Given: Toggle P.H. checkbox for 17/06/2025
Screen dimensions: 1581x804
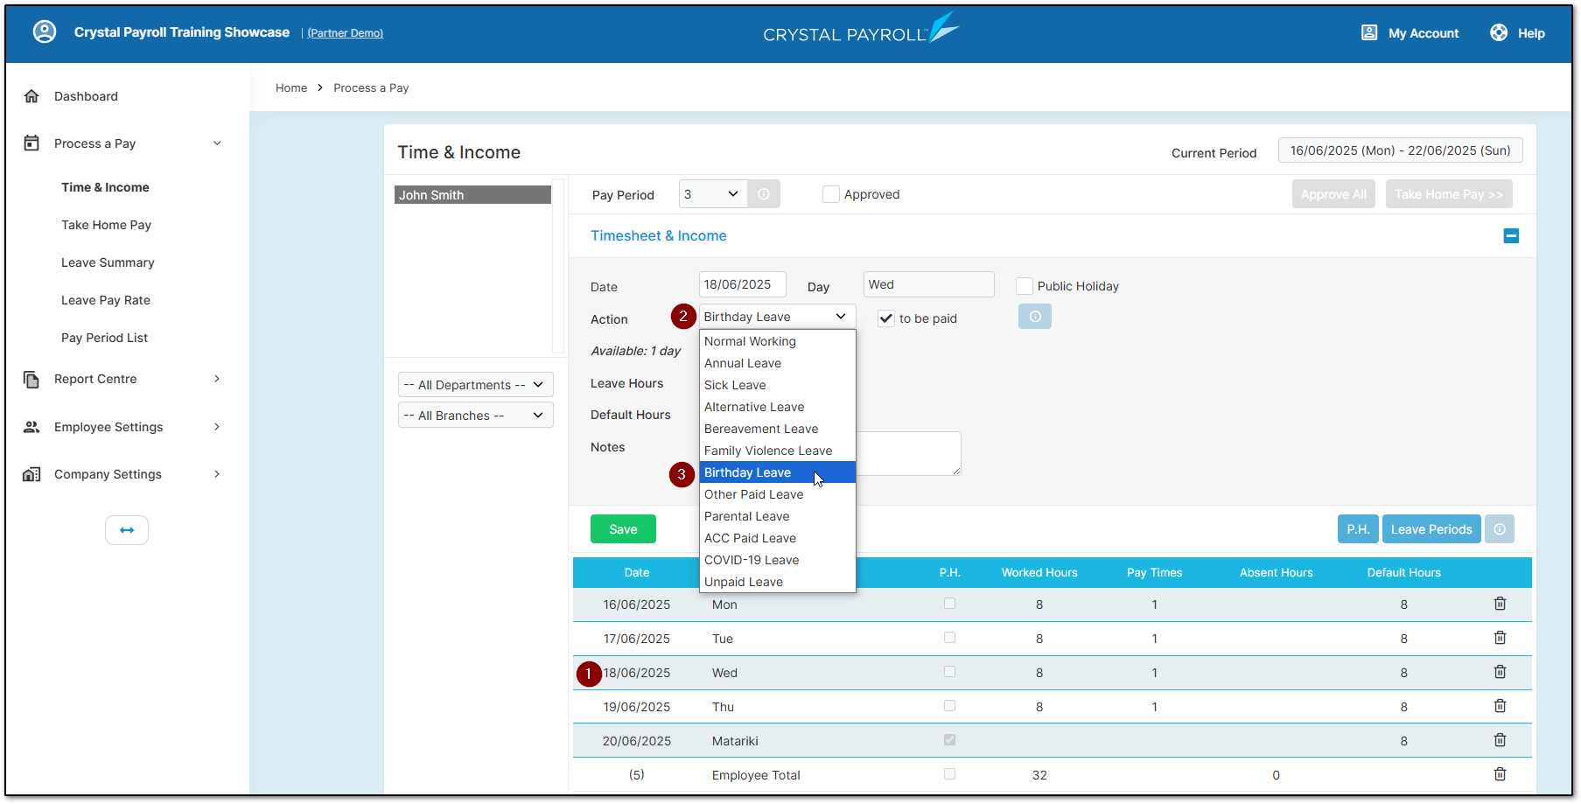Looking at the screenshot, I should (x=950, y=638).
